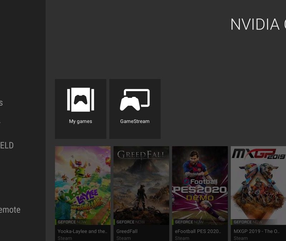Click GeForce NOW badge on GreedFall card
This screenshot has width=286, height=241.
tap(130, 222)
